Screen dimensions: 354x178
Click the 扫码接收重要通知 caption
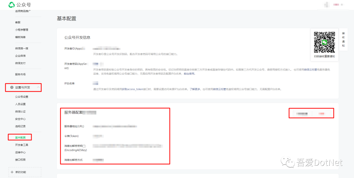pos(324,56)
